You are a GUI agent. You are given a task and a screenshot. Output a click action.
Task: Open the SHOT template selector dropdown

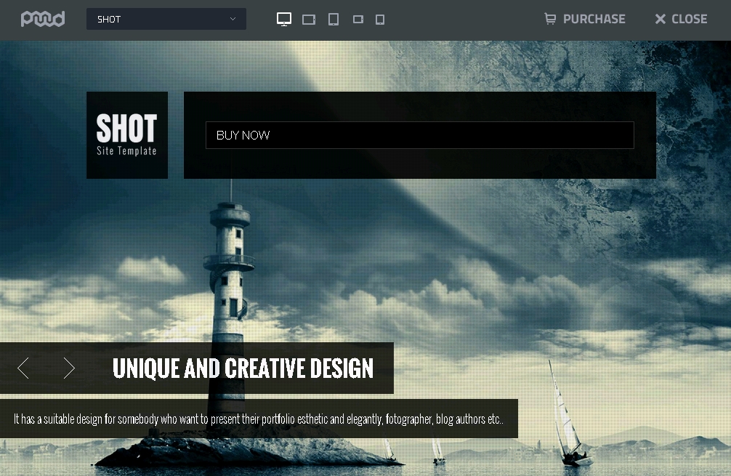pos(166,19)
